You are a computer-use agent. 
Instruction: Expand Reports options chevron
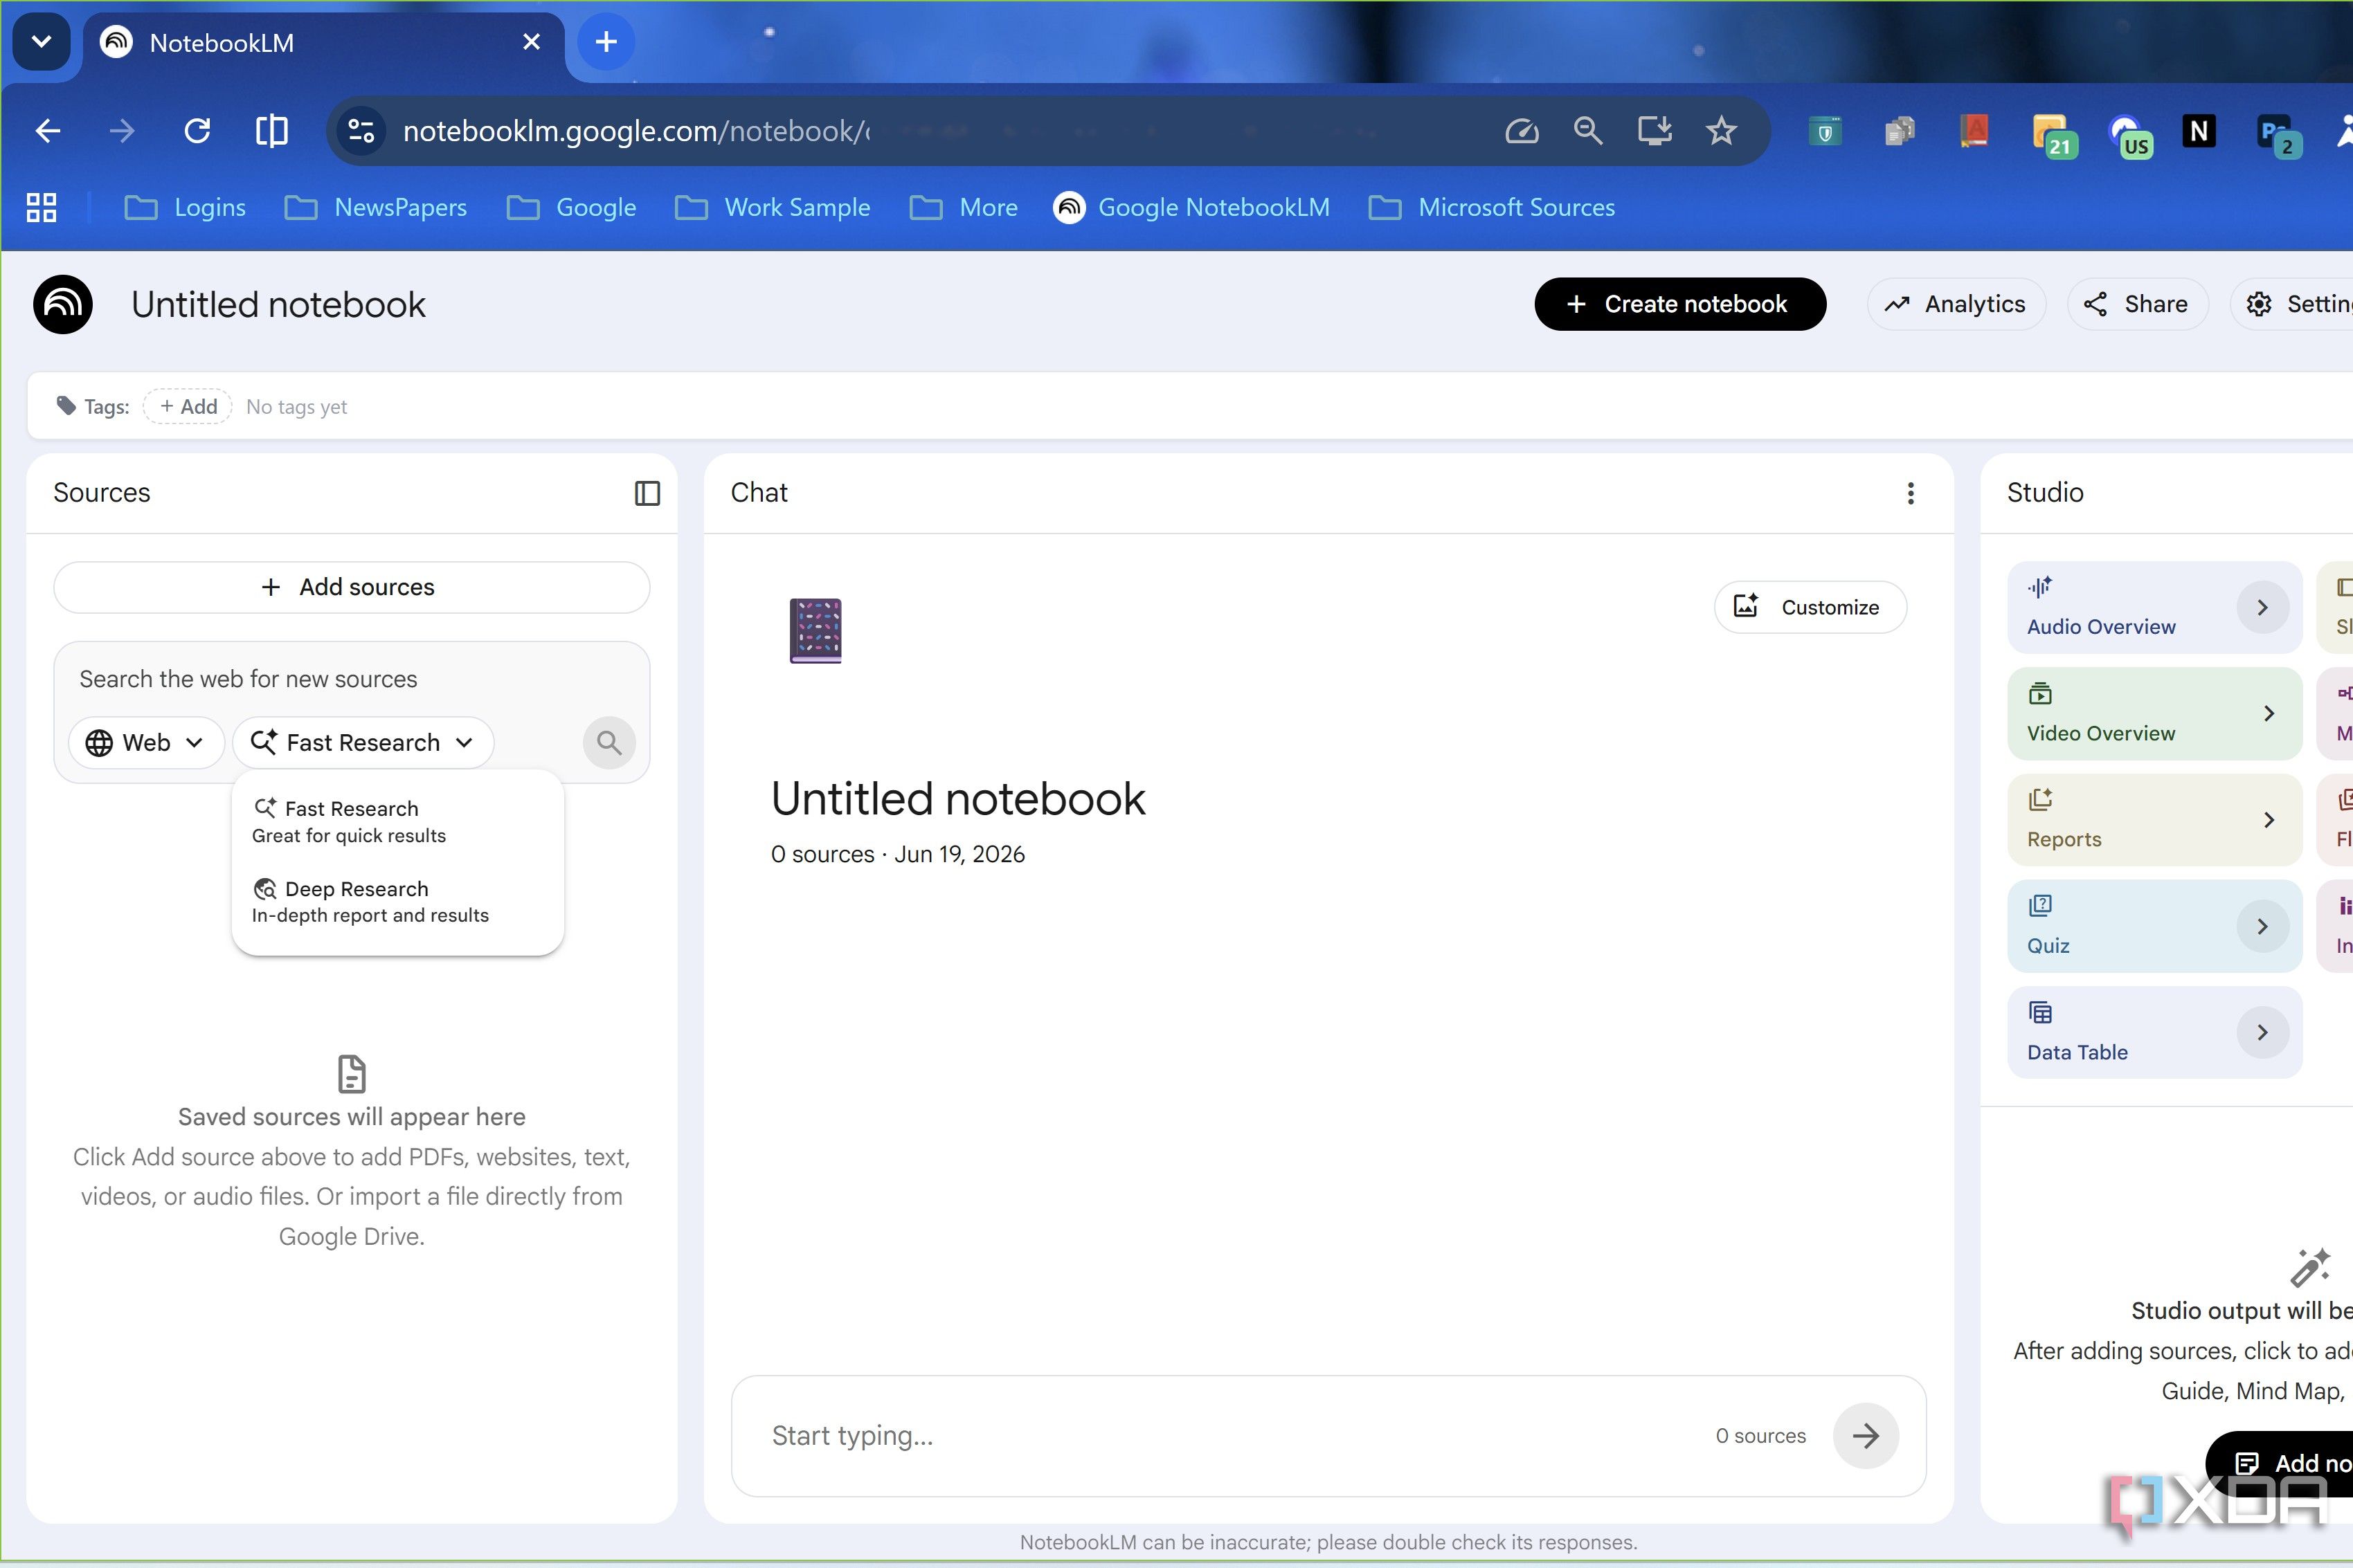(2268, 820)
